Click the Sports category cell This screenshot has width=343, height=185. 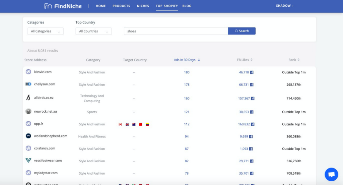tap(92, 112)
